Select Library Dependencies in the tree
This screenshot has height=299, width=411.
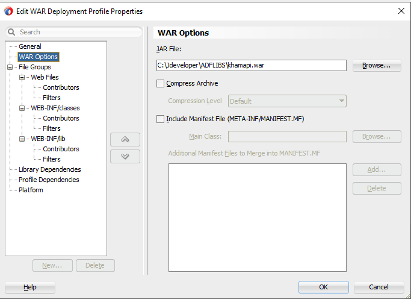[x=49, y=169]
